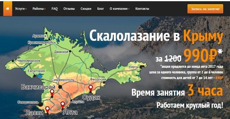Select the Судак map pin
Viewport: 230px width, 119px height.
click(91, 89)
